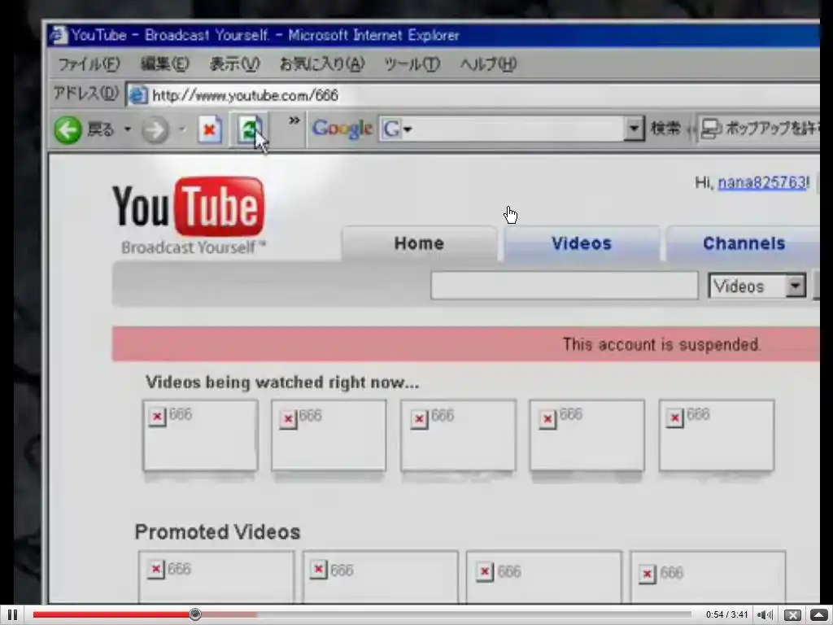Open the Google toolbar search history dropdown arrow
The height and width of the screenshot is (625, 833).
point(633,129)
